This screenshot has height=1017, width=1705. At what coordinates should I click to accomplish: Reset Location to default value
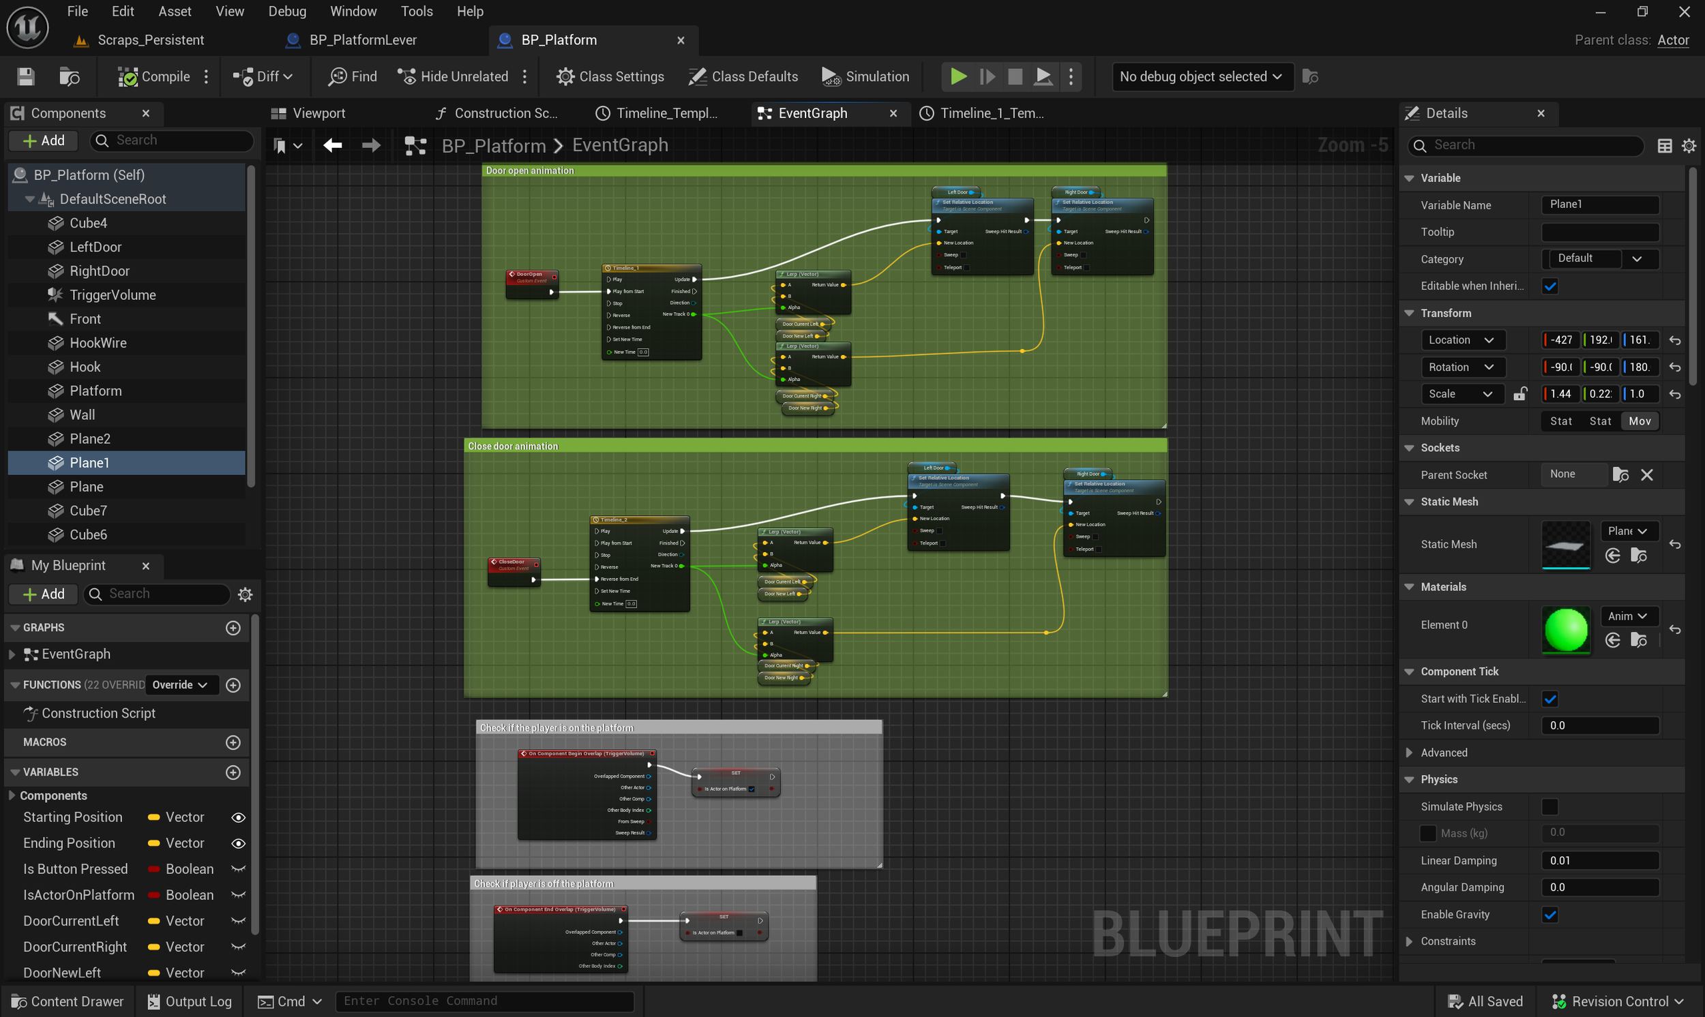(1675, 341)
